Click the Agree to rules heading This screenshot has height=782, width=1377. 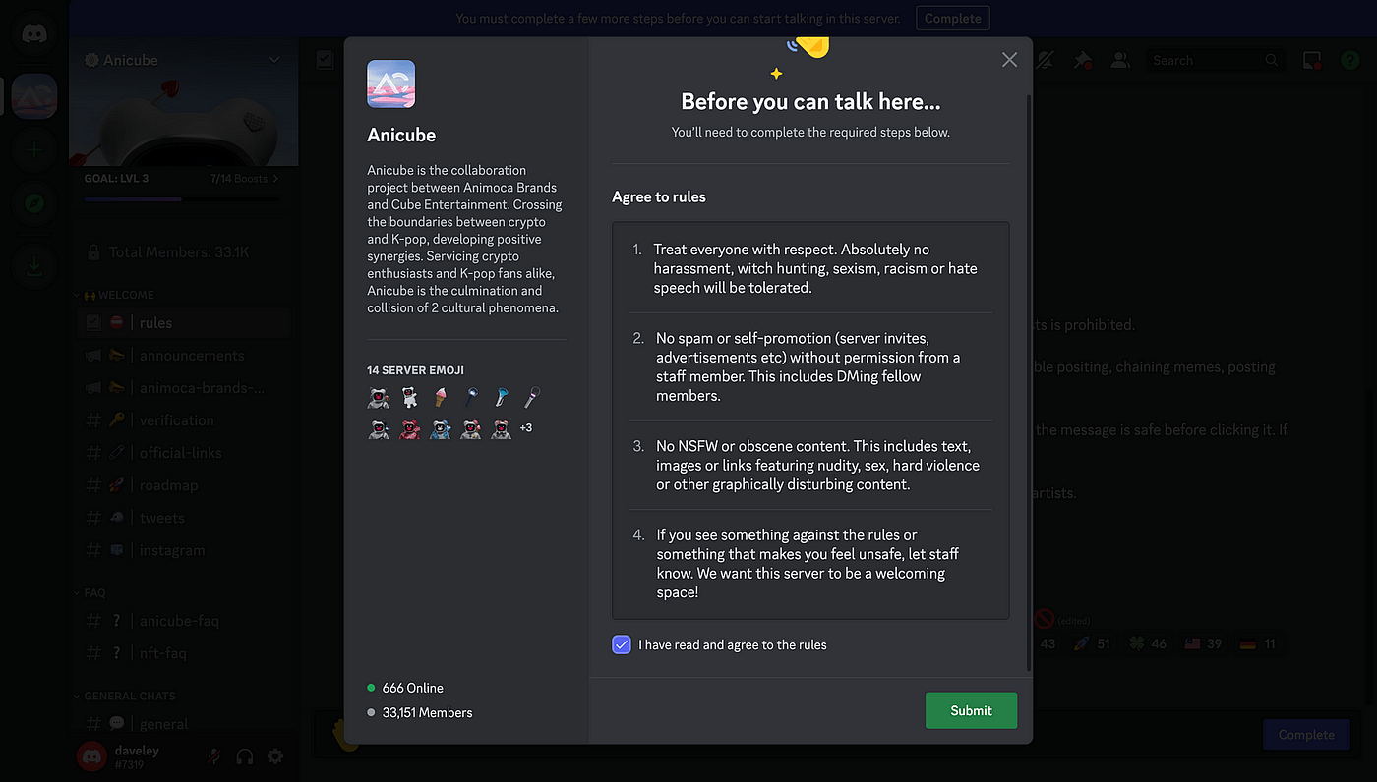659,196
